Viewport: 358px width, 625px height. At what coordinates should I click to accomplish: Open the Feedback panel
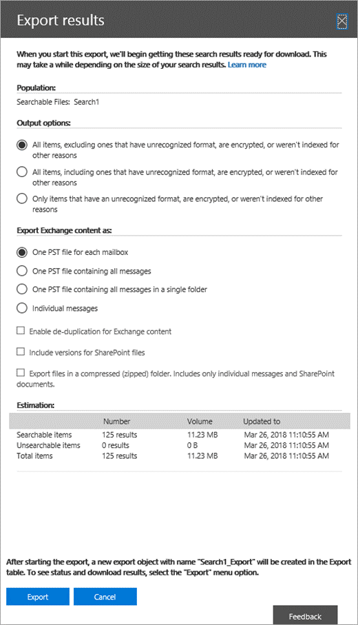[x=305, y=615]
